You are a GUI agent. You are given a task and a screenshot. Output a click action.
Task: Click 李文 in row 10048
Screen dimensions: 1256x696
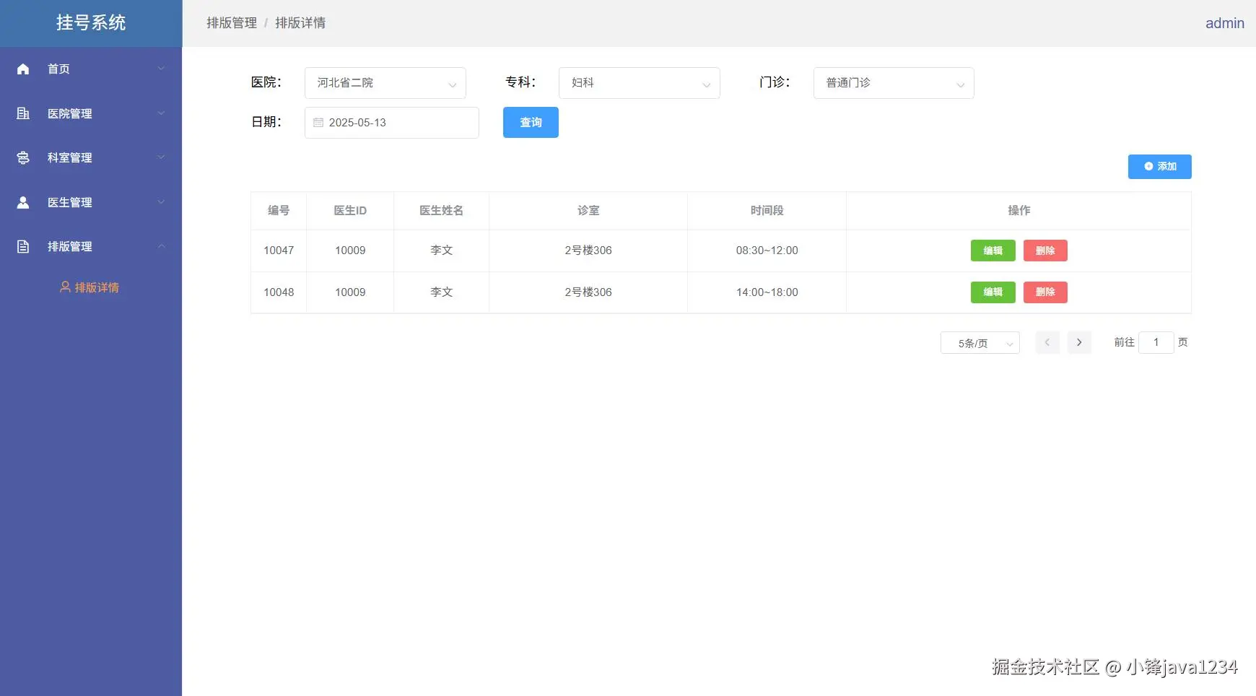pyautogui.click(x=441, y=292)
